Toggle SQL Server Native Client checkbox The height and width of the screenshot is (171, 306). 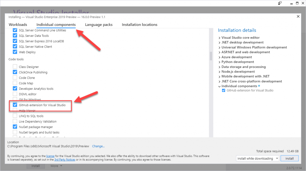(15, 46)
